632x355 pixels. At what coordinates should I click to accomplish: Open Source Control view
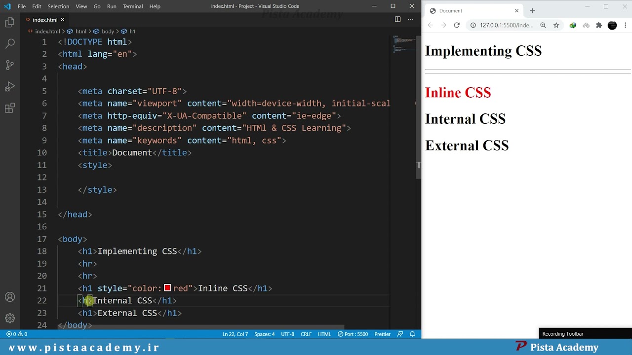(x=10, y=65)
